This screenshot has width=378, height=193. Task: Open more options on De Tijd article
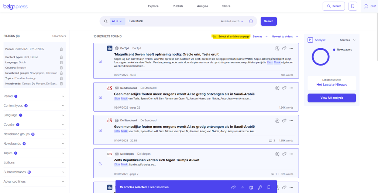[291, 48]
